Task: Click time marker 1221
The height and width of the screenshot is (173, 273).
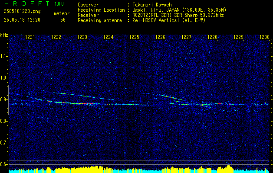Action: (30, 37)
